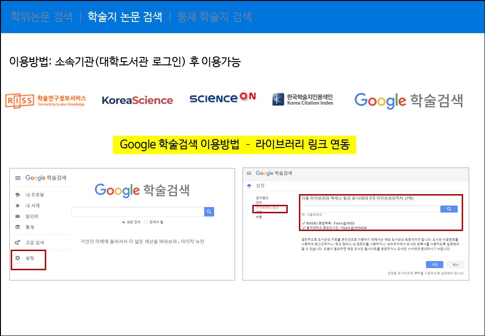Switch to 등재 학술지 검색 tab
Image resolution: width=485 pixels, height=336 pixels.
pyautogui.click(x=215, y=17)
